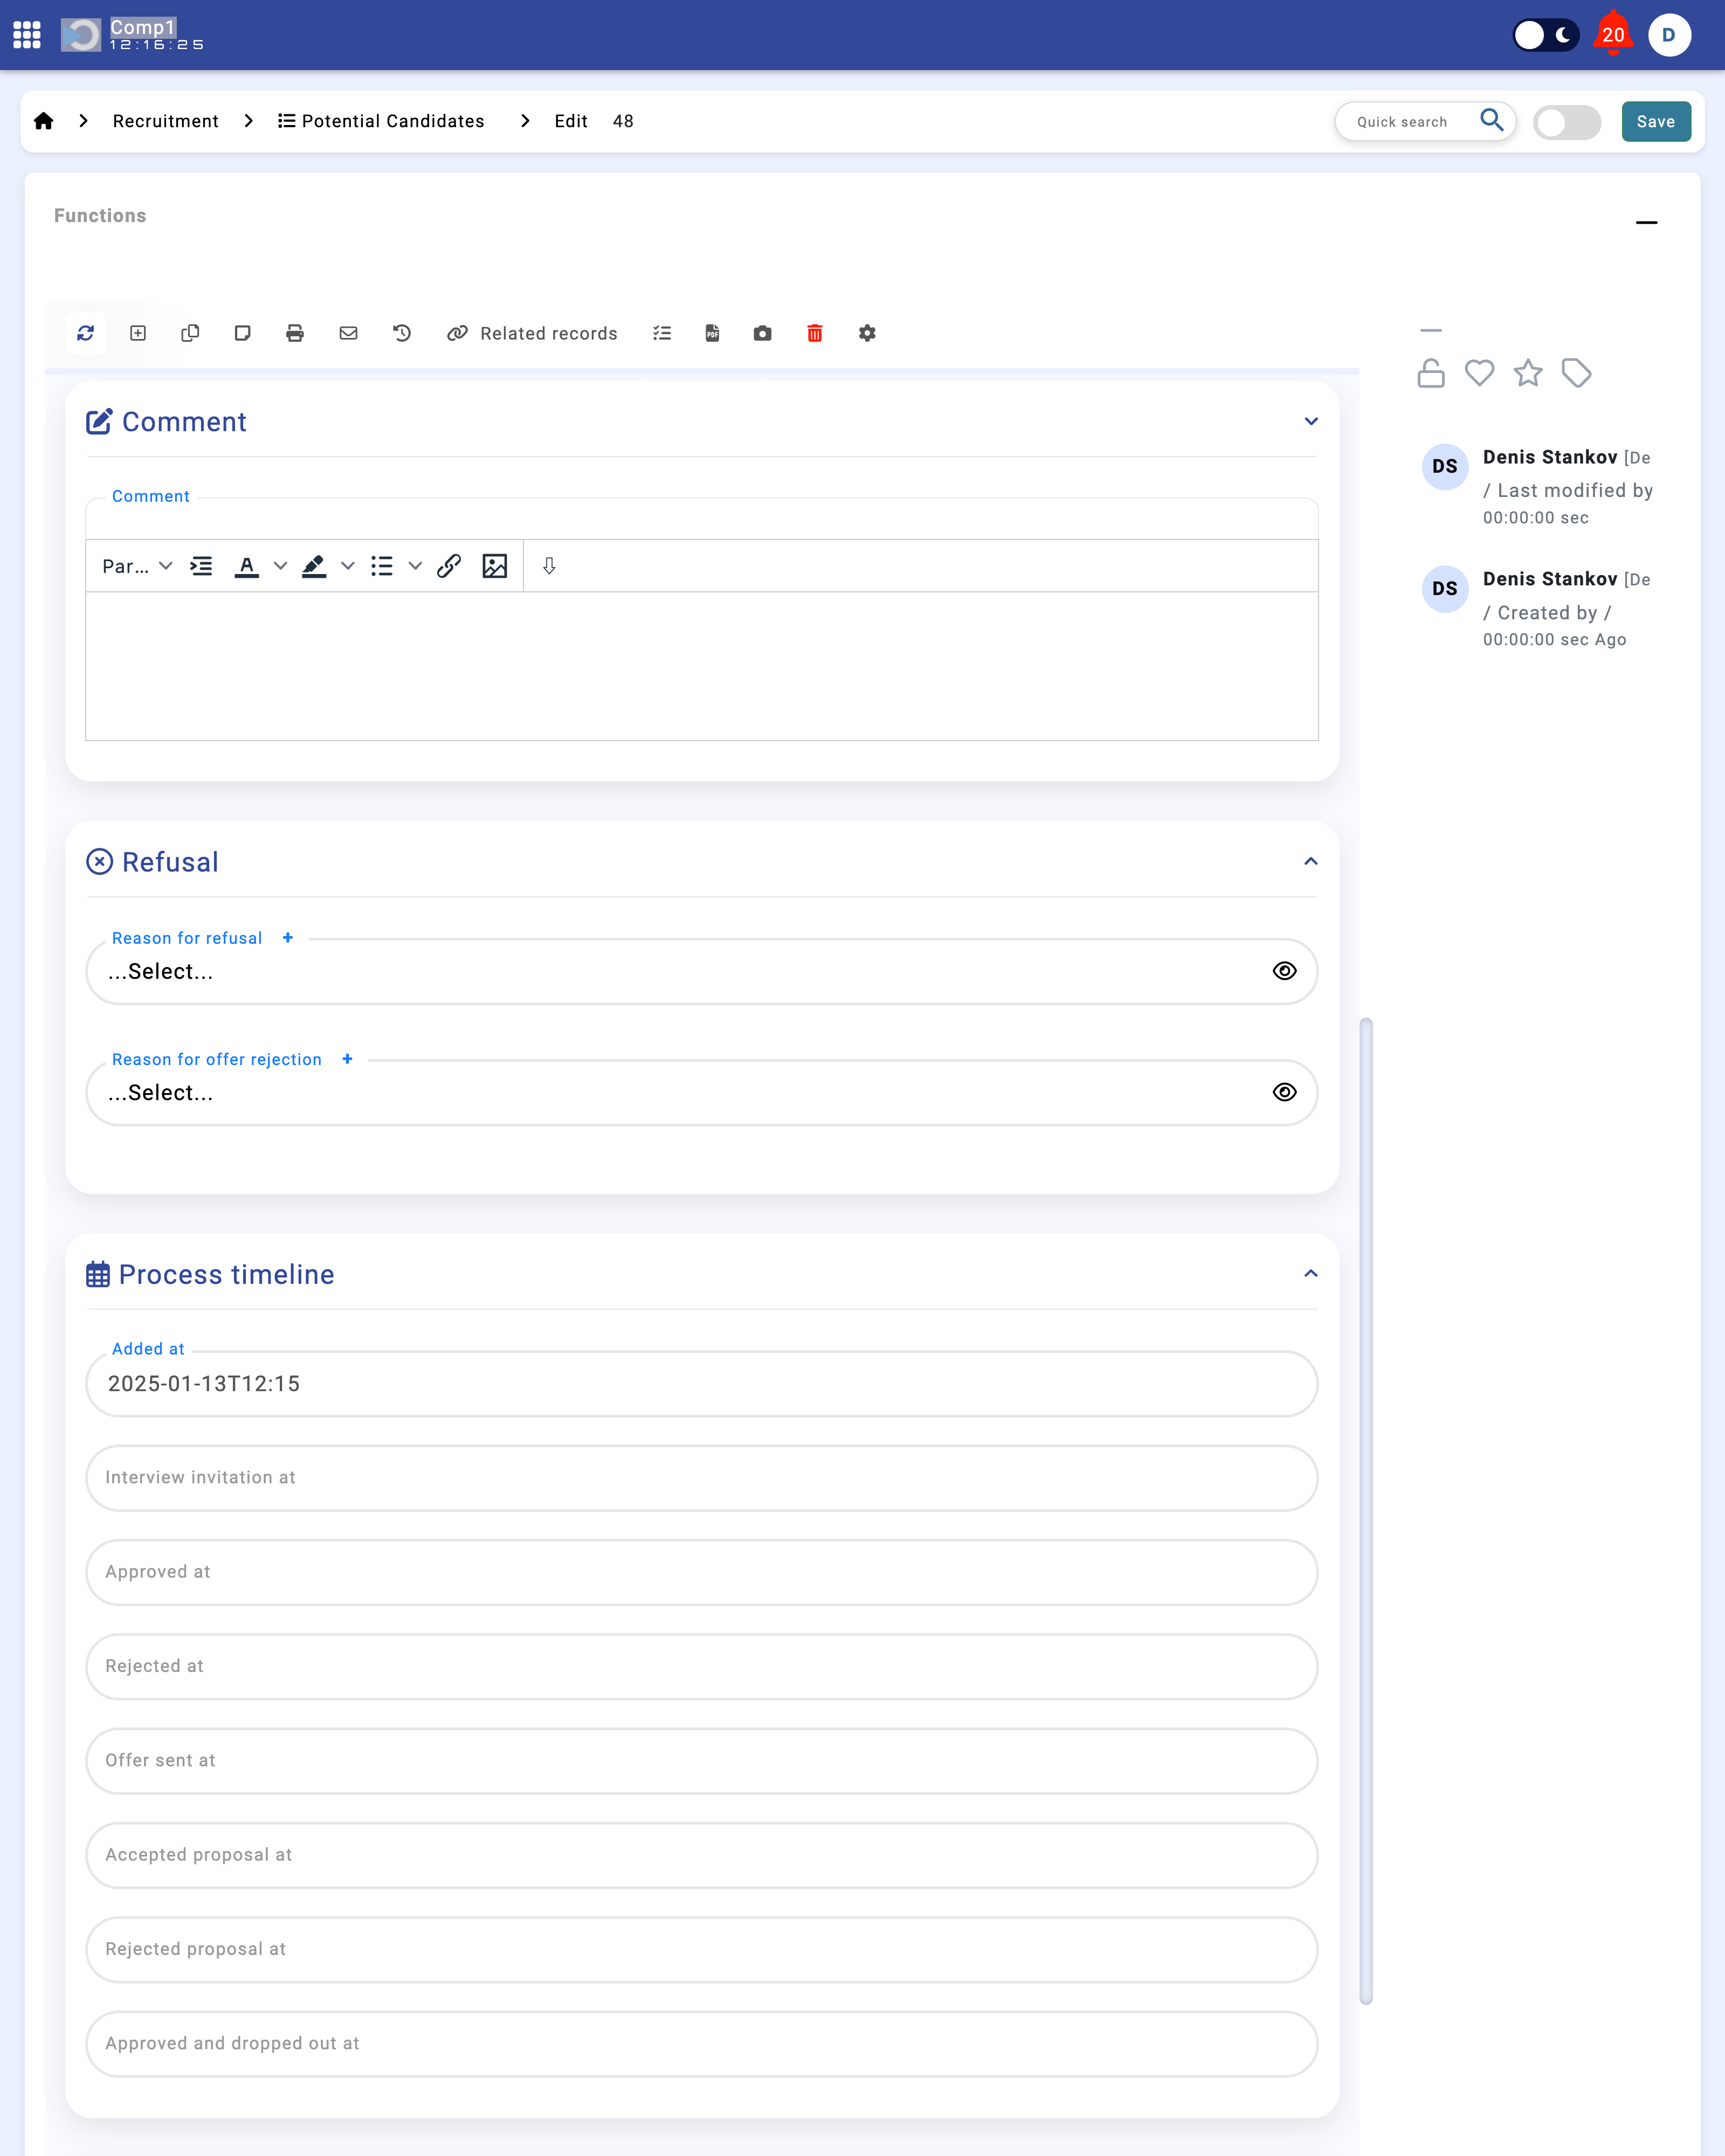Print the record using the printer icon
This screenshot has height=2156, width=1725.
click(295, 333)
